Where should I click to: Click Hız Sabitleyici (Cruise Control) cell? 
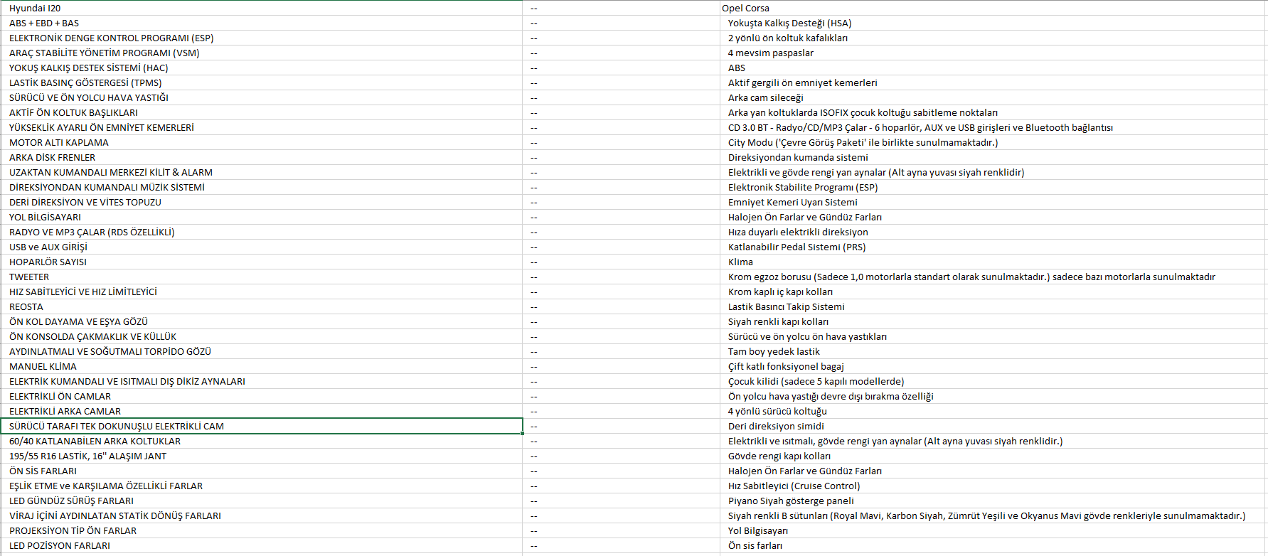[993, 486]
